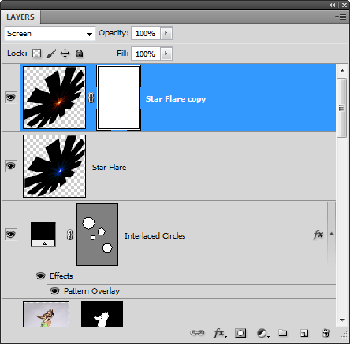Select layer named Star Flare
The image size is (350, 344).
click(x=109, y=168)
